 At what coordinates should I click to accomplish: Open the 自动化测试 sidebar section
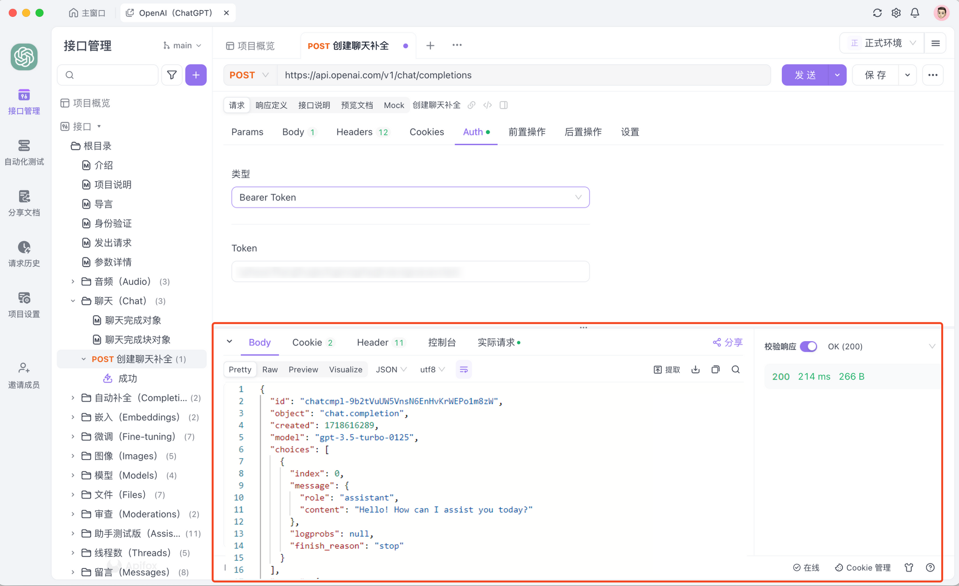click(24, 152)
